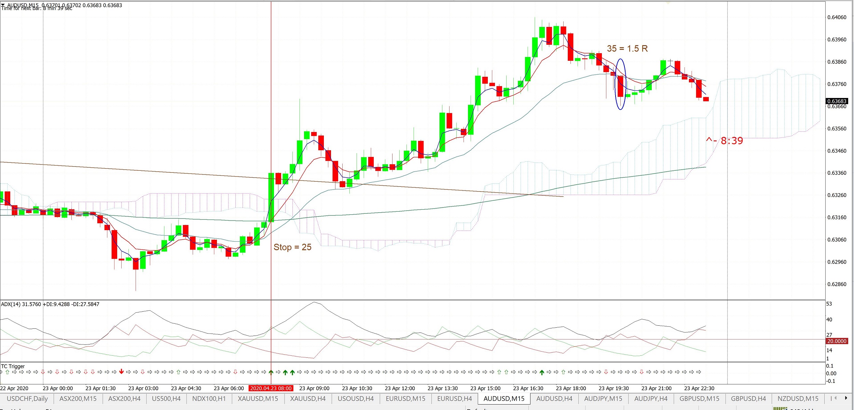Click the TC Trigger indicator label
Image resolution: width=854 pixels, height=410 pixels.
point(13,366)
